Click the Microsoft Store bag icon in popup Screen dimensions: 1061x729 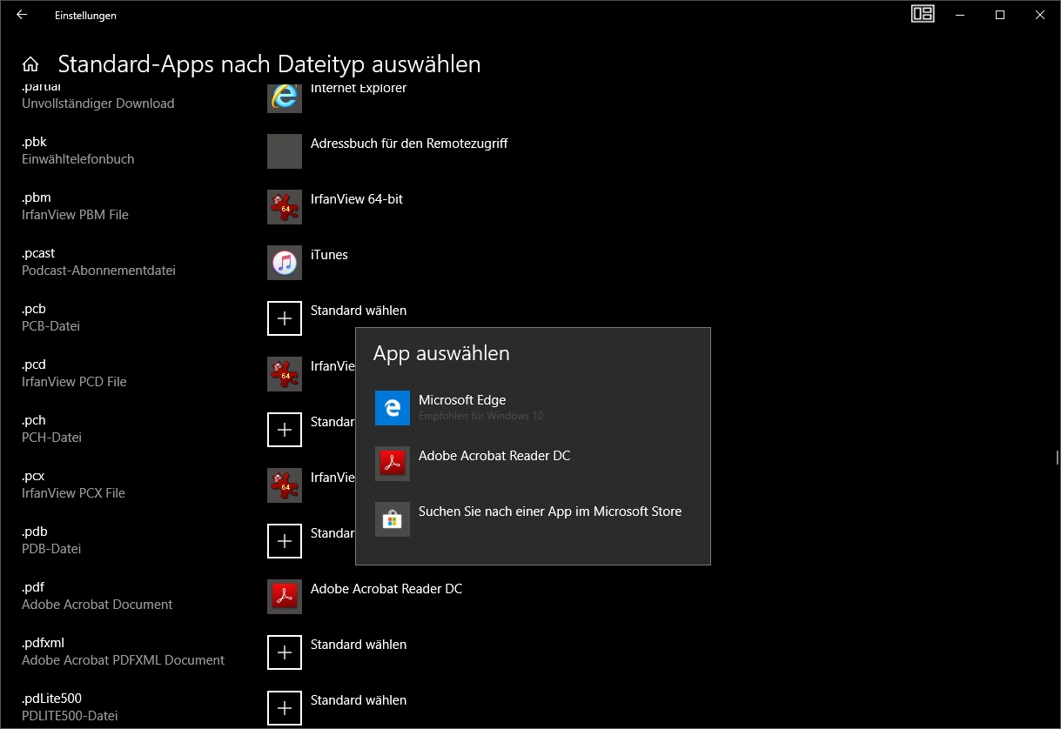point(393,519)
